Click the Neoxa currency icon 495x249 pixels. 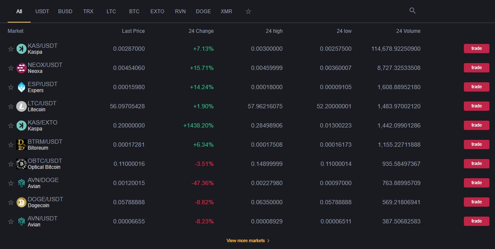[x=21, y=68]
